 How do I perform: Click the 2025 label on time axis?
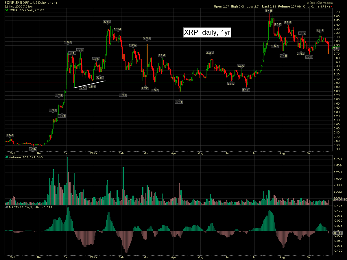click(x=93, y=153)
